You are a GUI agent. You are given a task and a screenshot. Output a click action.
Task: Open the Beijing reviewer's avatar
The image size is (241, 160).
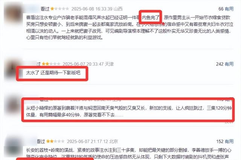[13, 146]
